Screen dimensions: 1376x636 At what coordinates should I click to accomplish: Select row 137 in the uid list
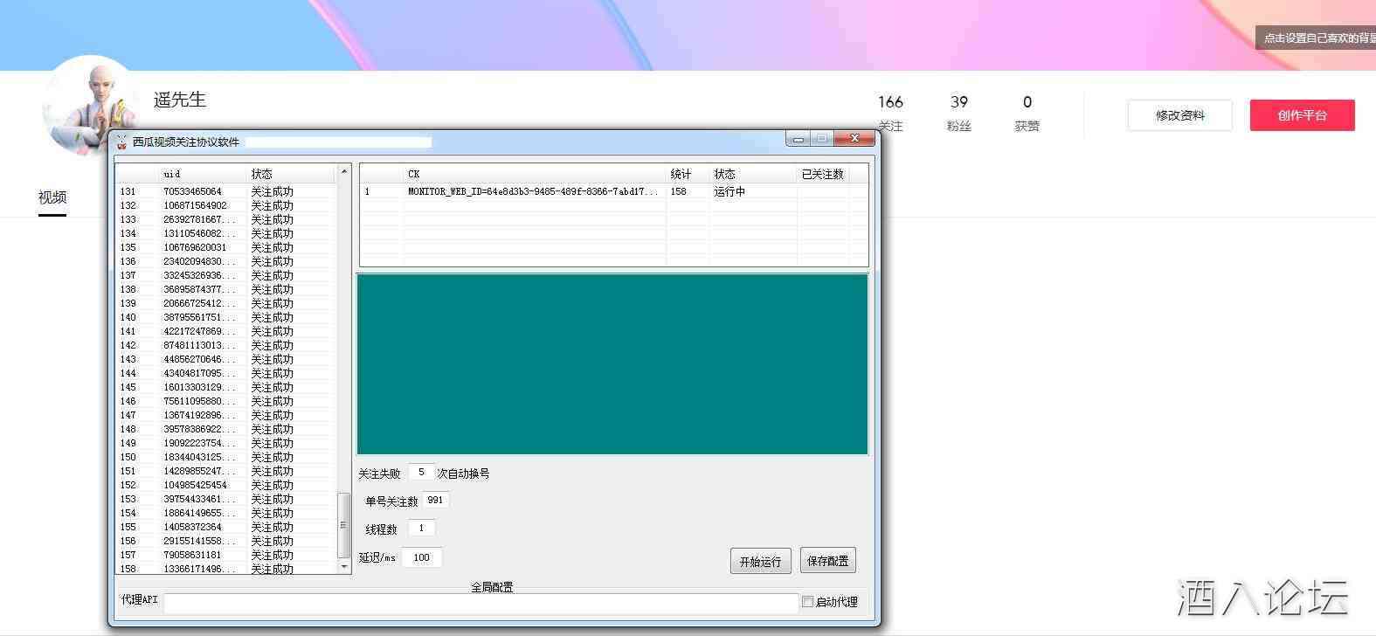225,275
